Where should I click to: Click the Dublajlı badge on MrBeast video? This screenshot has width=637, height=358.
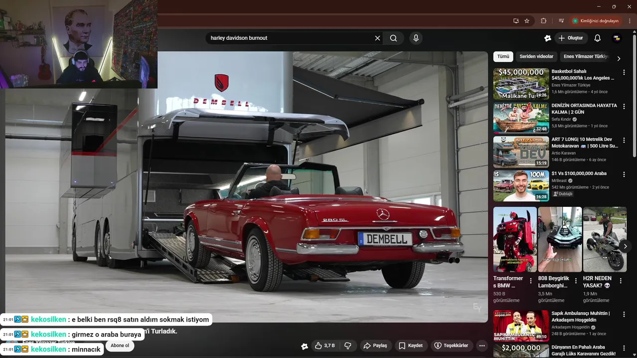click(x=562, y=194)
